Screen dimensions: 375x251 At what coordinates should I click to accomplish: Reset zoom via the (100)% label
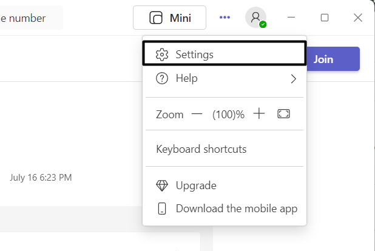point(228,114)
